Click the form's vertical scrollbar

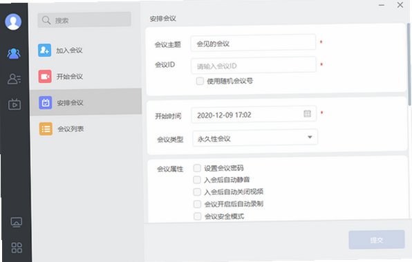coord(409,64)
